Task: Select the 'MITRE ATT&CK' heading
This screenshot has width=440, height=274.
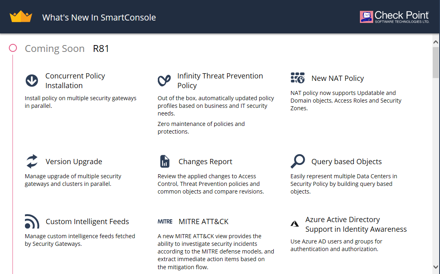Action: coord(203,222)
